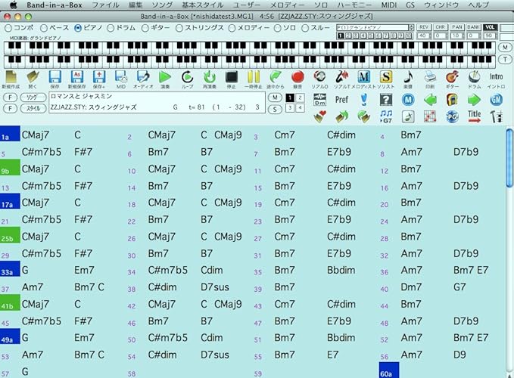Open the グランドピアノ instrument dropdown
The image size is (514, 378).
pos(375,27)
